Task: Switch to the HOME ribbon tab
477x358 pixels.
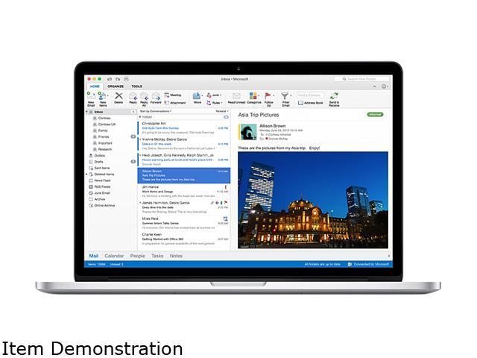Action: click(95, 87)
